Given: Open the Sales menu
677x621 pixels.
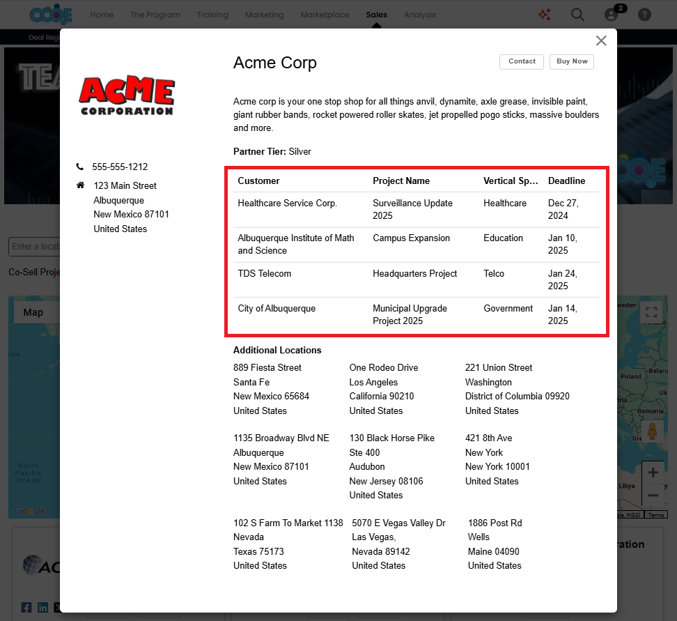Looking at the screenshot, I should coord(377,15).
